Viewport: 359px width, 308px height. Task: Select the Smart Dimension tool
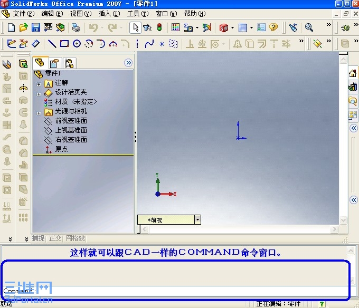point(36,43)
